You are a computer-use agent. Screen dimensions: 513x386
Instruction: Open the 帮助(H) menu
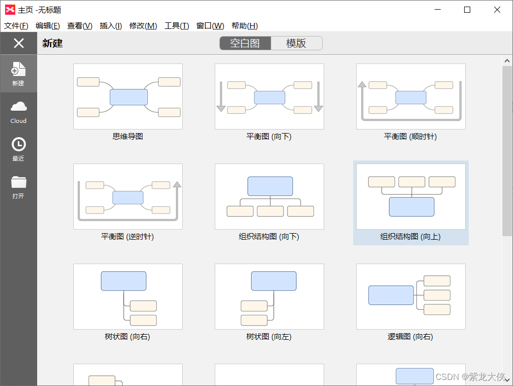pos(245,26)
